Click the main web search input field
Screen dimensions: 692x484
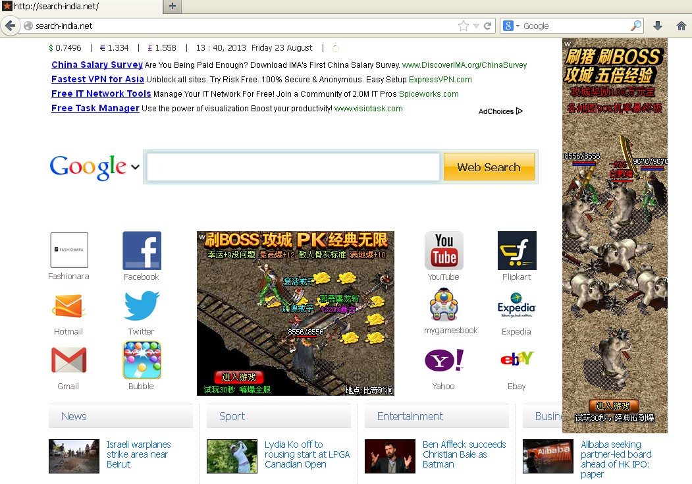pyautogui.click(x=293, y=167)
